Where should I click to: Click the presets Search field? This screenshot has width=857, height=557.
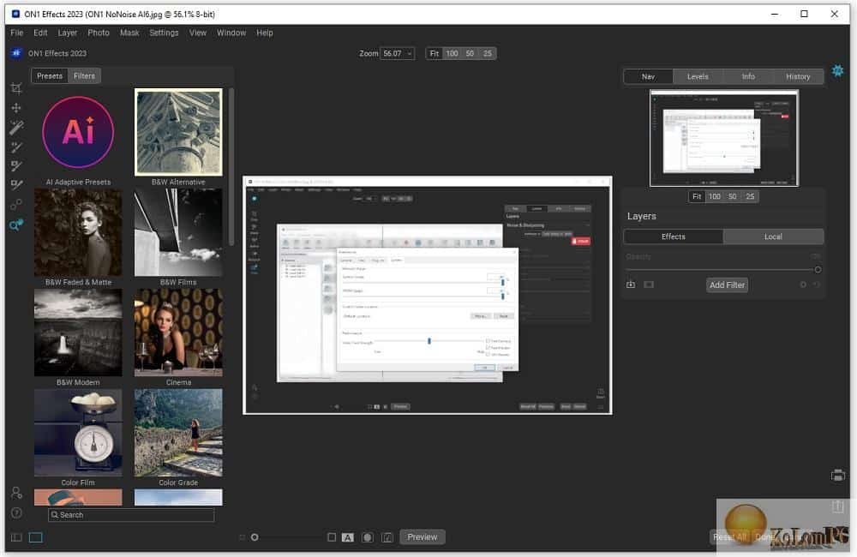[131, 515]
